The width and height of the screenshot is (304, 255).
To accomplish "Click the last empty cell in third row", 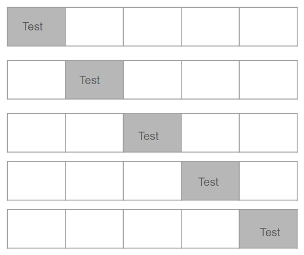I will 268,133.
